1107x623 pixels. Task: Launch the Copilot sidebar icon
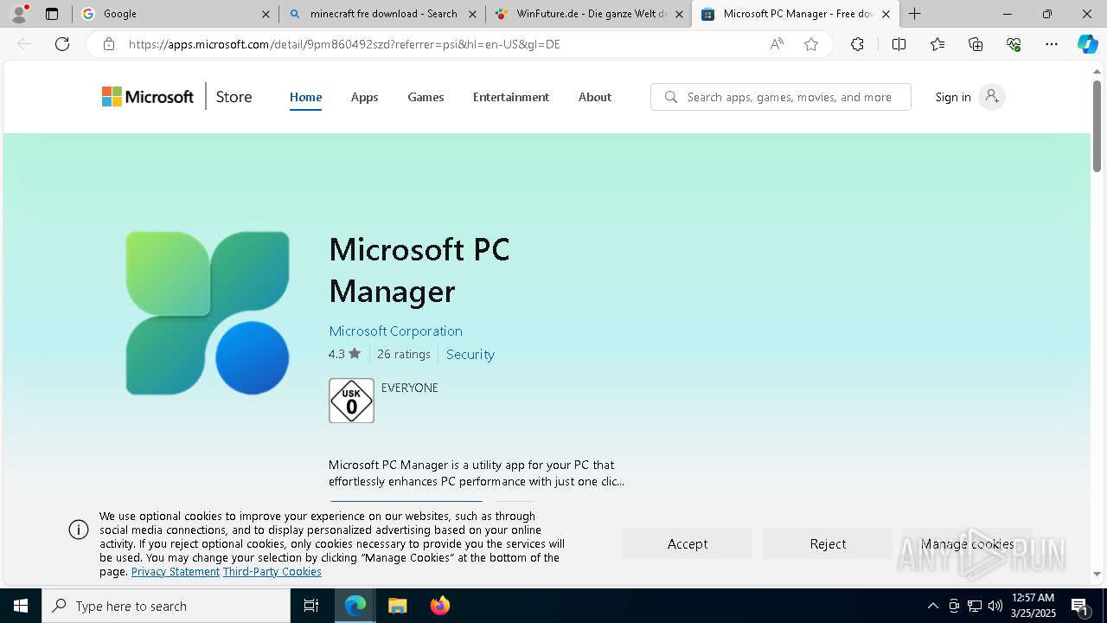coord(1087,44)
